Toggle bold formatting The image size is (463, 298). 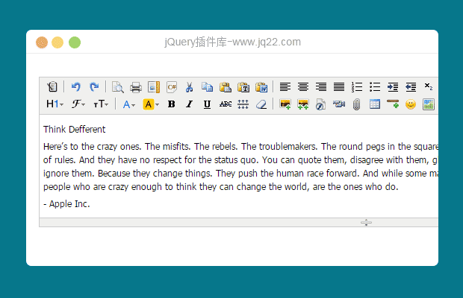(172, 104)
